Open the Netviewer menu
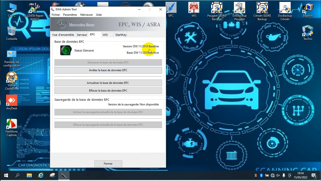 pyautogui.click(x=87, y=15)
